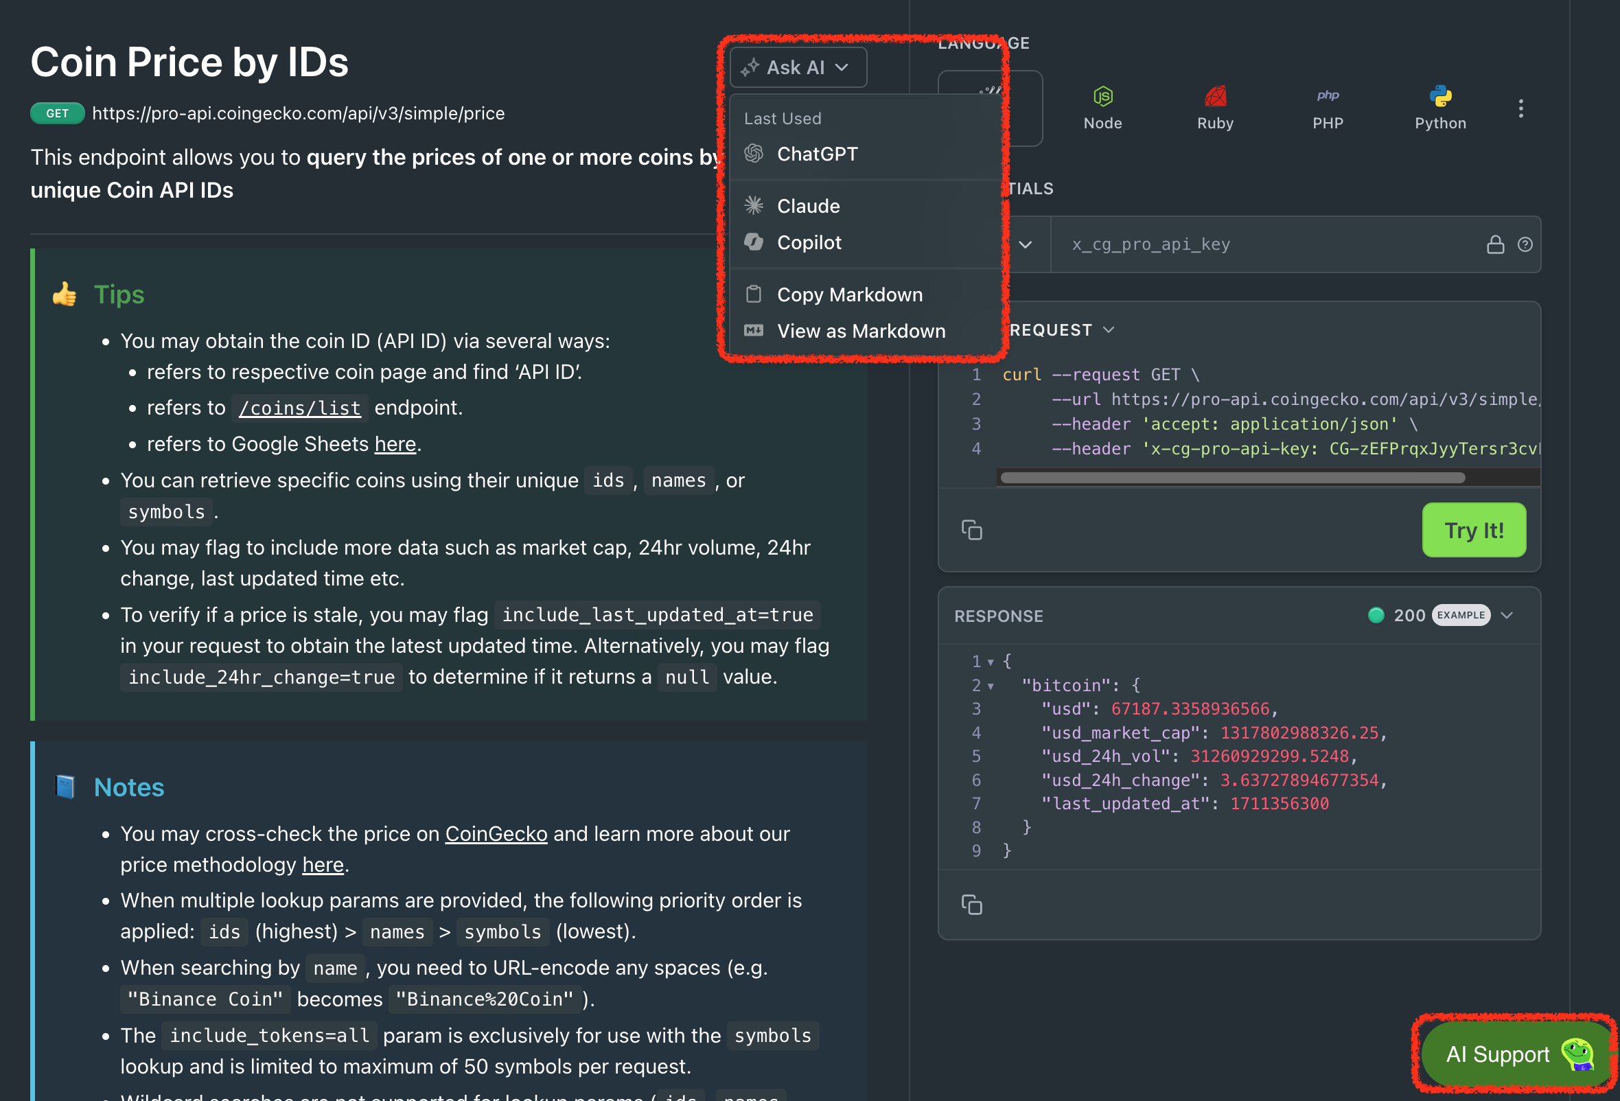
Task: Click the RESPONSE panel label
Action: click(x=998, y=616)
